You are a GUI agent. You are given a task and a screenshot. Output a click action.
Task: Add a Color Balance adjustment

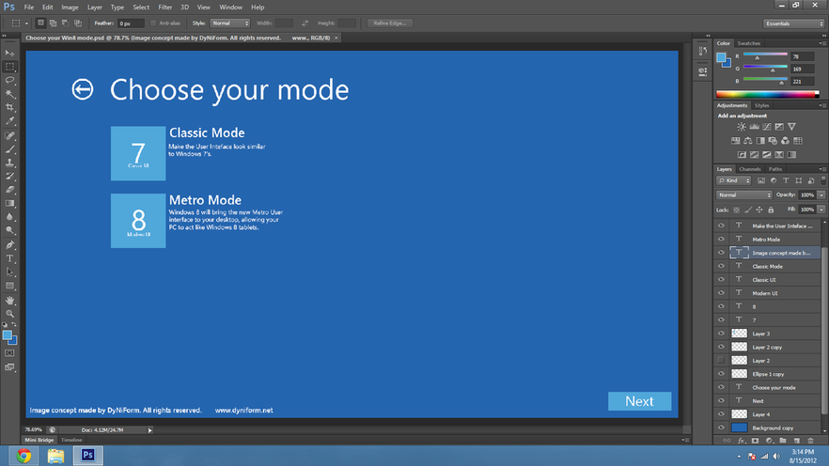tap(748, 141)
